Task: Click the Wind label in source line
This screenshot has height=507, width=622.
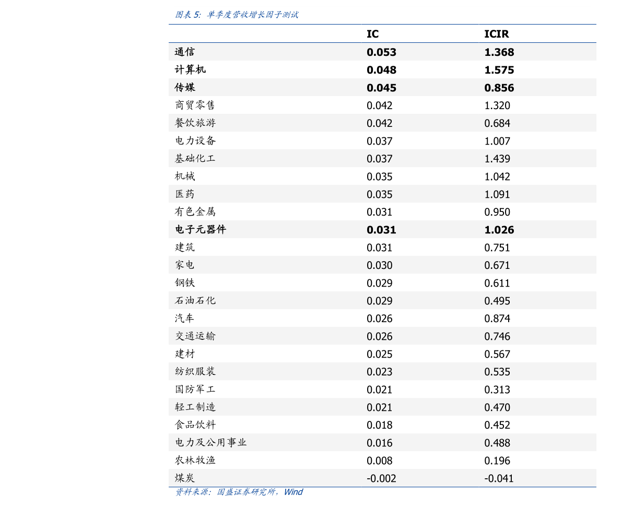Action: point(294,492)
